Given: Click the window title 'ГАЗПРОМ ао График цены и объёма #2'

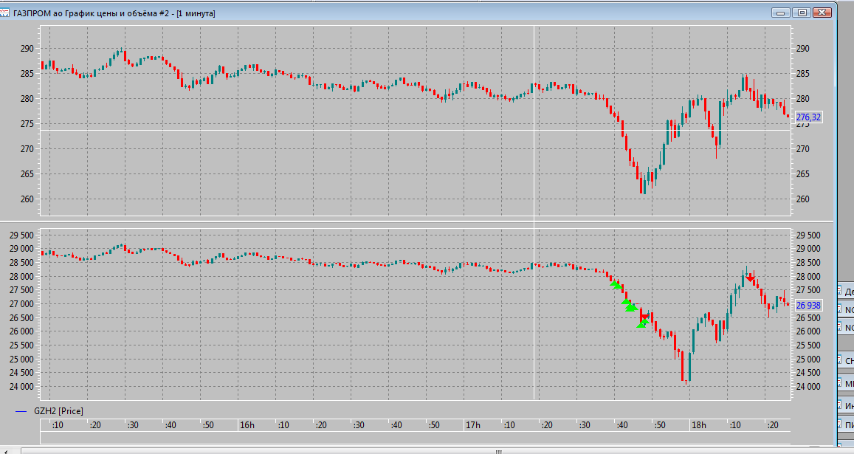Looking at the screenshot, I should point(92,13).
